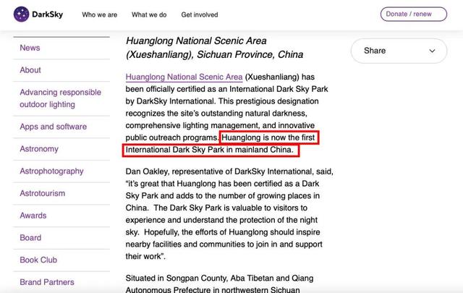The height and width of the screenshot is (293, 463).
Task: Click the italic heading Huanglong National Scenic Area
Action: click(x=214, y=48)
